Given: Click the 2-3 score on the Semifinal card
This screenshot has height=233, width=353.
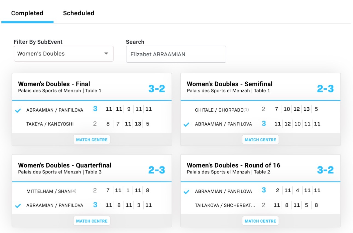Looking at the screenshot, I should (325, 89).
